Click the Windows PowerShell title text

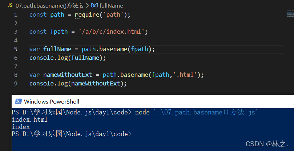pos(52,102)
